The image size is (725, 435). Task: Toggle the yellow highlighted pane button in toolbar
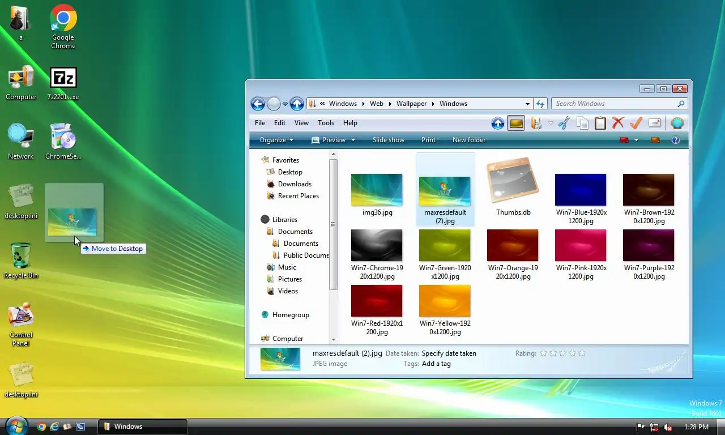pos(516,123)
